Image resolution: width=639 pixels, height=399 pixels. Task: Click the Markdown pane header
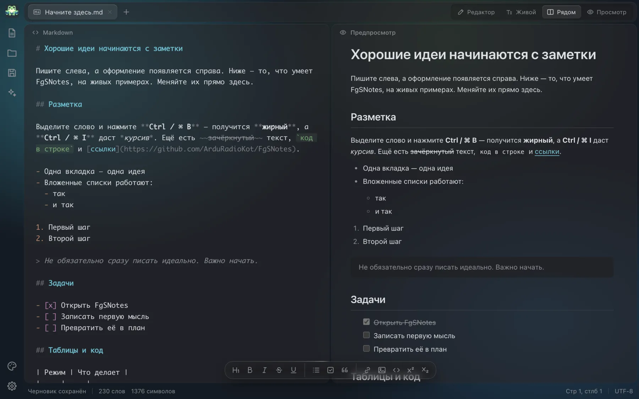pos(53,32)
